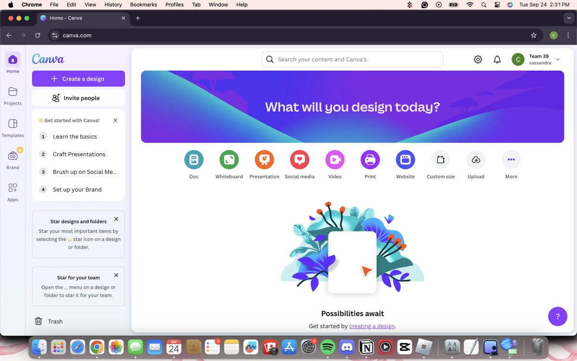The width and height of the screenshot is (577, 361).
Task: Open Finder from the Dock
Action: pos(39,347)
